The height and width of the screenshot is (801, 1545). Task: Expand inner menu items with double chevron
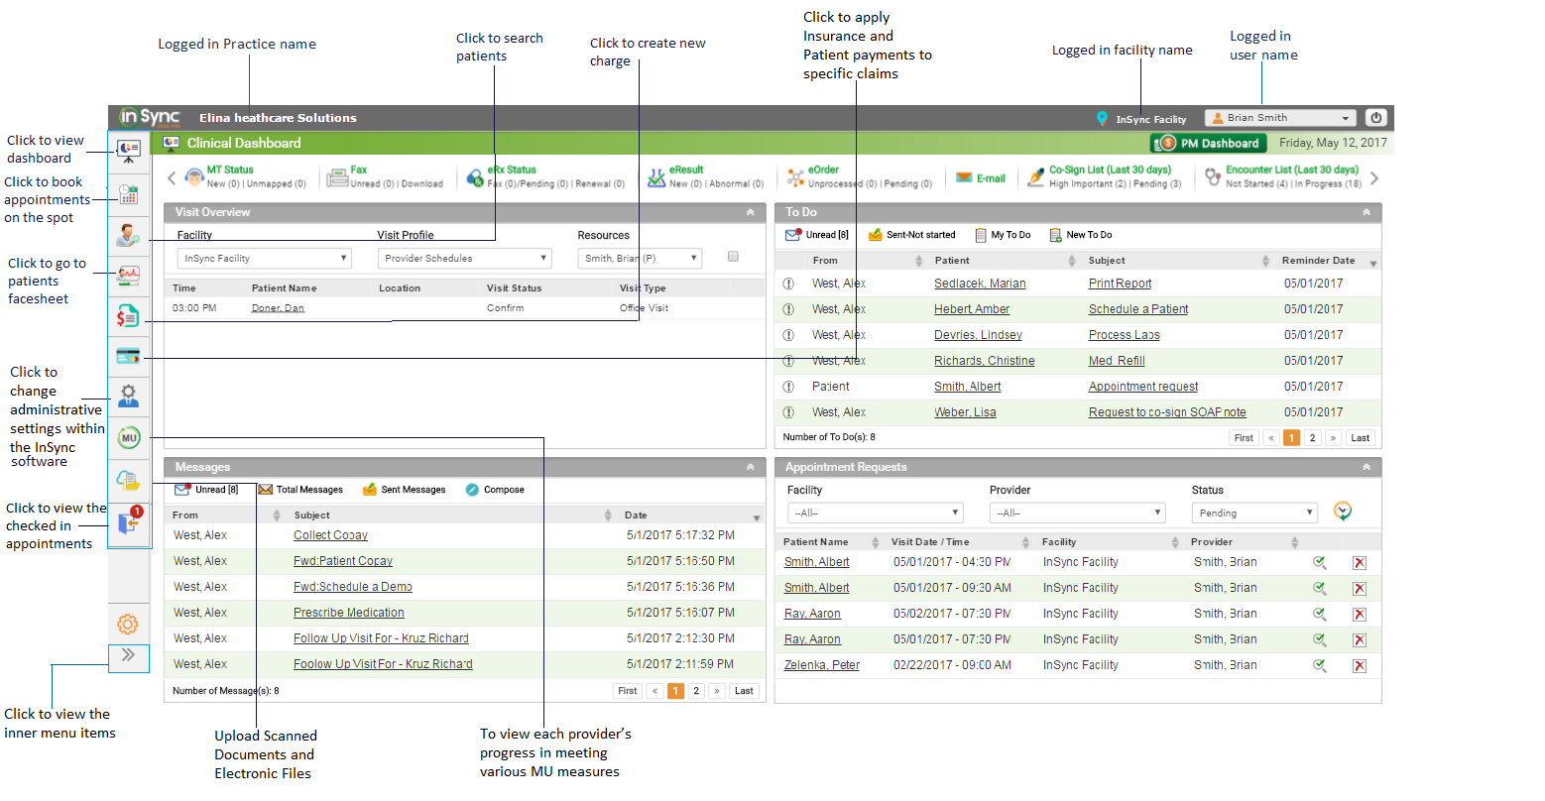tap(128, 655)
